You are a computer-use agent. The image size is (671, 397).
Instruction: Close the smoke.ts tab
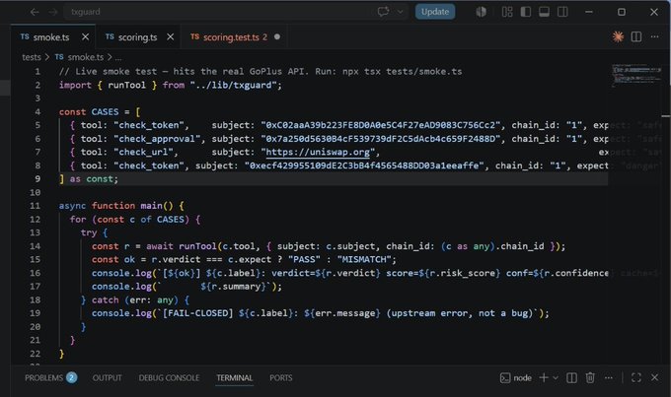click(x=86, y=36)
